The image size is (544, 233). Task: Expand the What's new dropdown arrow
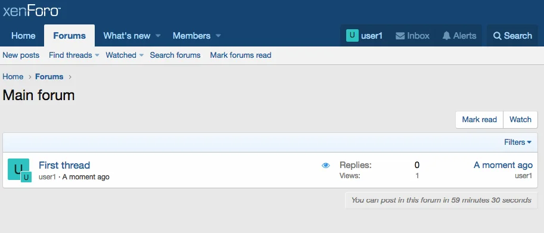tap(158, 36)
